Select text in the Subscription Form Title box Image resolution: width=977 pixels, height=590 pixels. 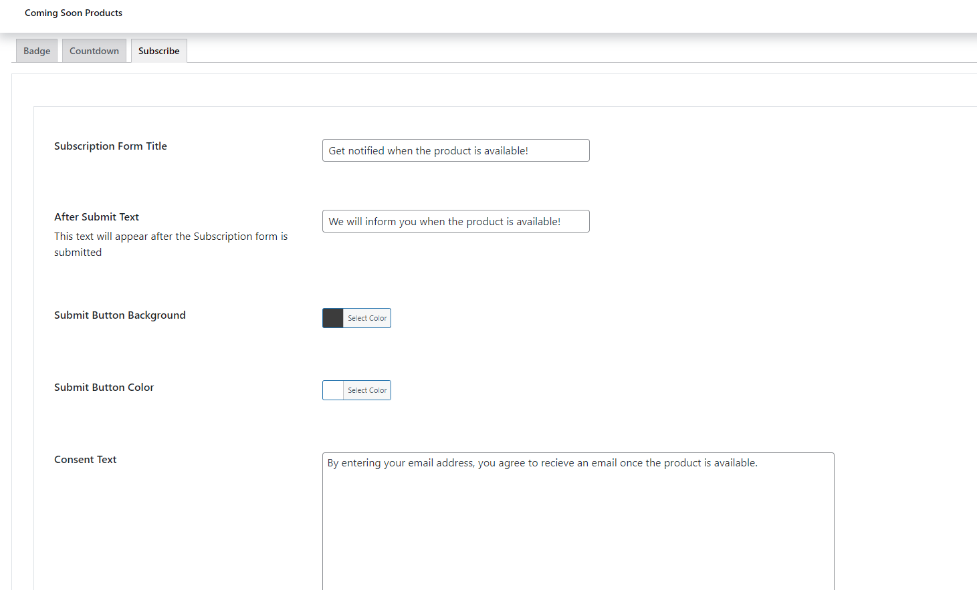tap(455, 150)
